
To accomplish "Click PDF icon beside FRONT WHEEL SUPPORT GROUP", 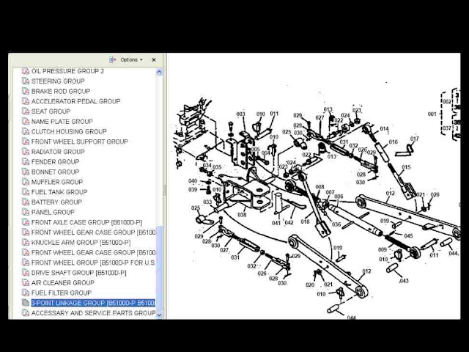I will click(26, 142).
